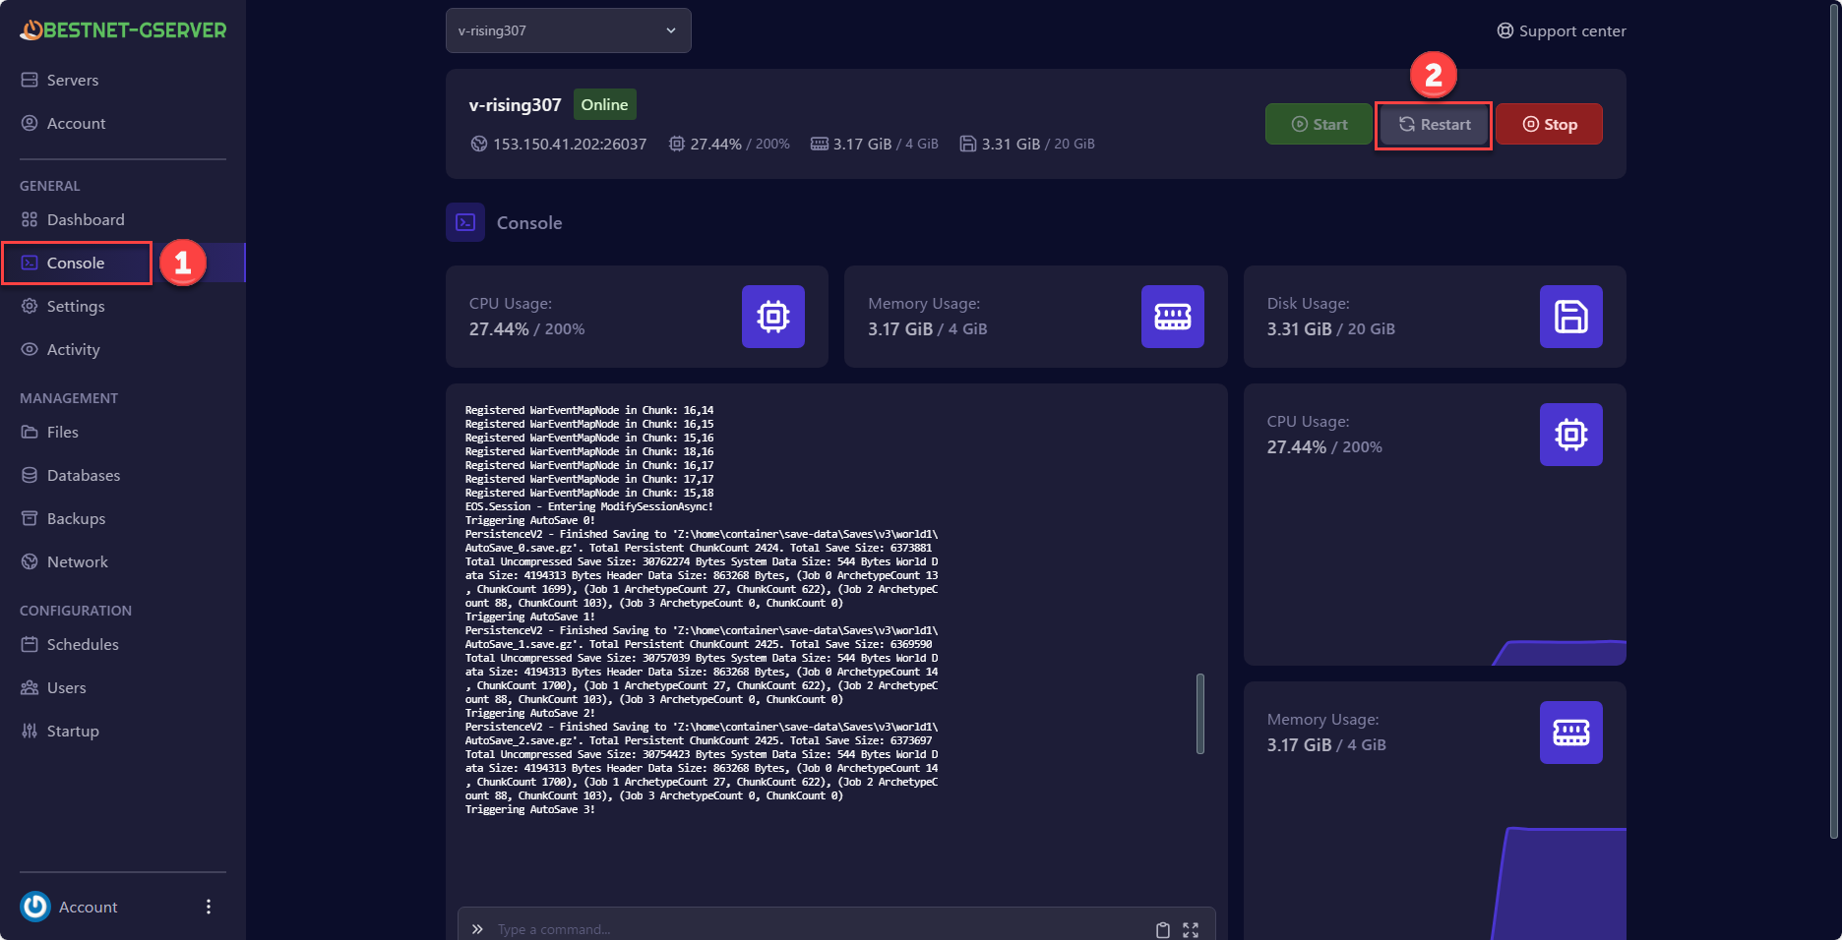Click the console output scrollbar thumb
Image resolution: width=1842 pixels, height=940 pixels.
pos(1200,714)
